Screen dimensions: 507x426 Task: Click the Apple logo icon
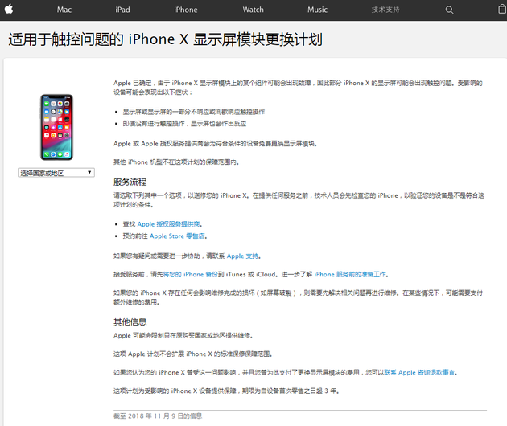coord(9,9)
